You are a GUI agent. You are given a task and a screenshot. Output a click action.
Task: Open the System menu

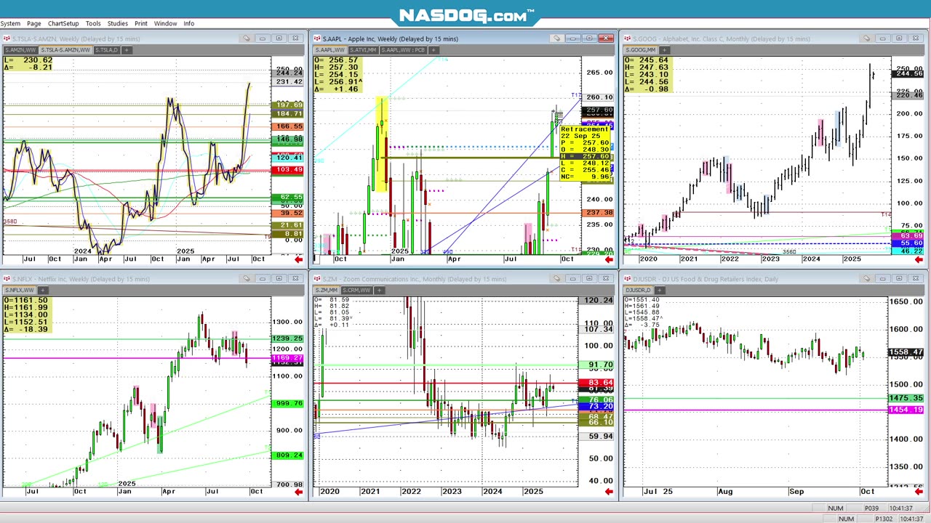coord(10,23)
